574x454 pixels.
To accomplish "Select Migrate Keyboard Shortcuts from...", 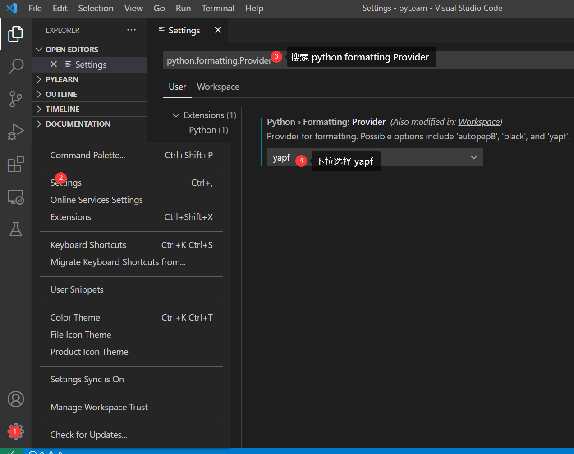I will pyautogui.click(x=131, y=262).
